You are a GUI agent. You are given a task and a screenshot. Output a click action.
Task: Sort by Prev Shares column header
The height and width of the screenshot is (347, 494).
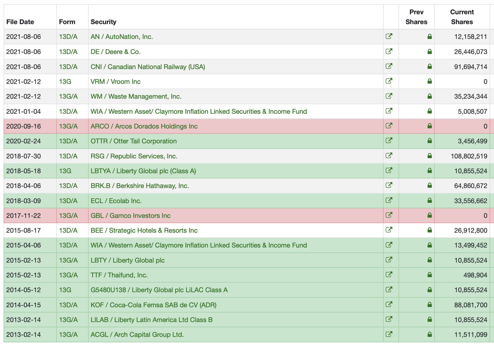[416, 17]
